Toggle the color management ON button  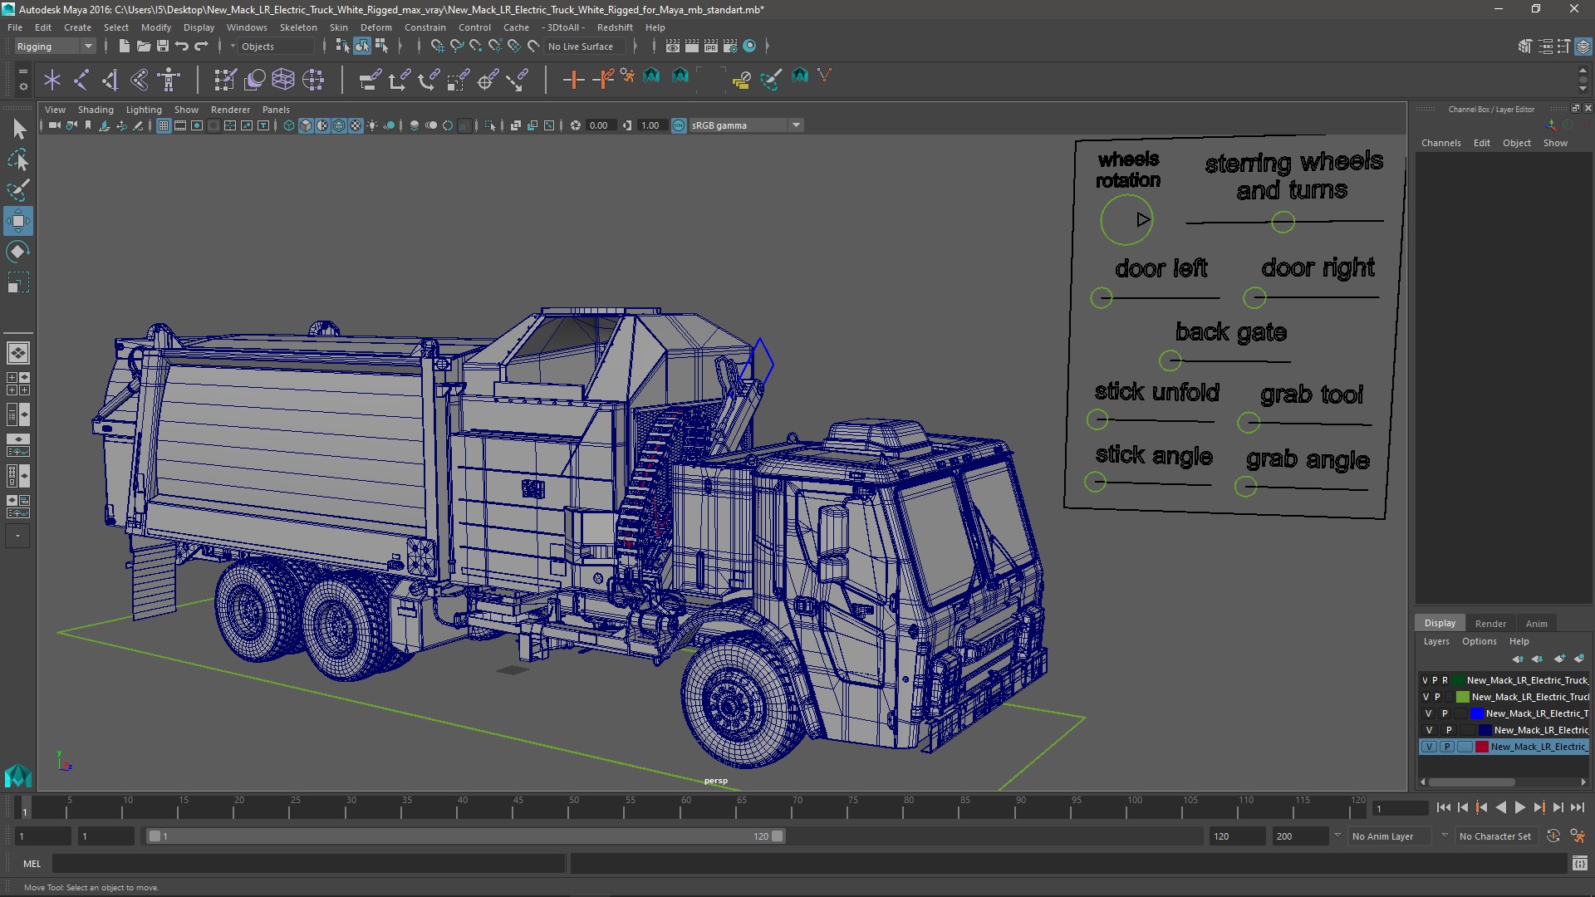pos(679,125)
